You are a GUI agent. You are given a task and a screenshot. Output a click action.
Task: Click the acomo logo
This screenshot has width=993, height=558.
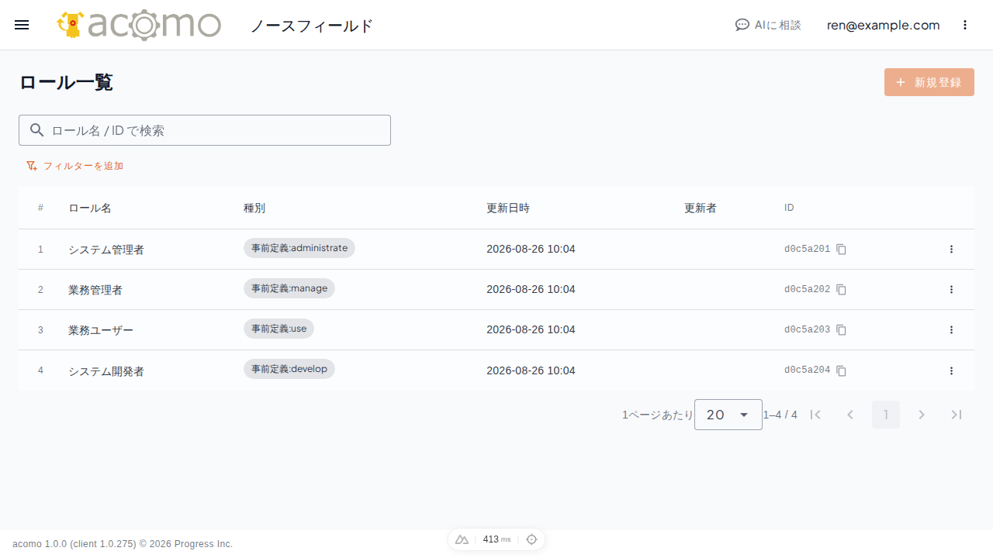pos(139,25)
